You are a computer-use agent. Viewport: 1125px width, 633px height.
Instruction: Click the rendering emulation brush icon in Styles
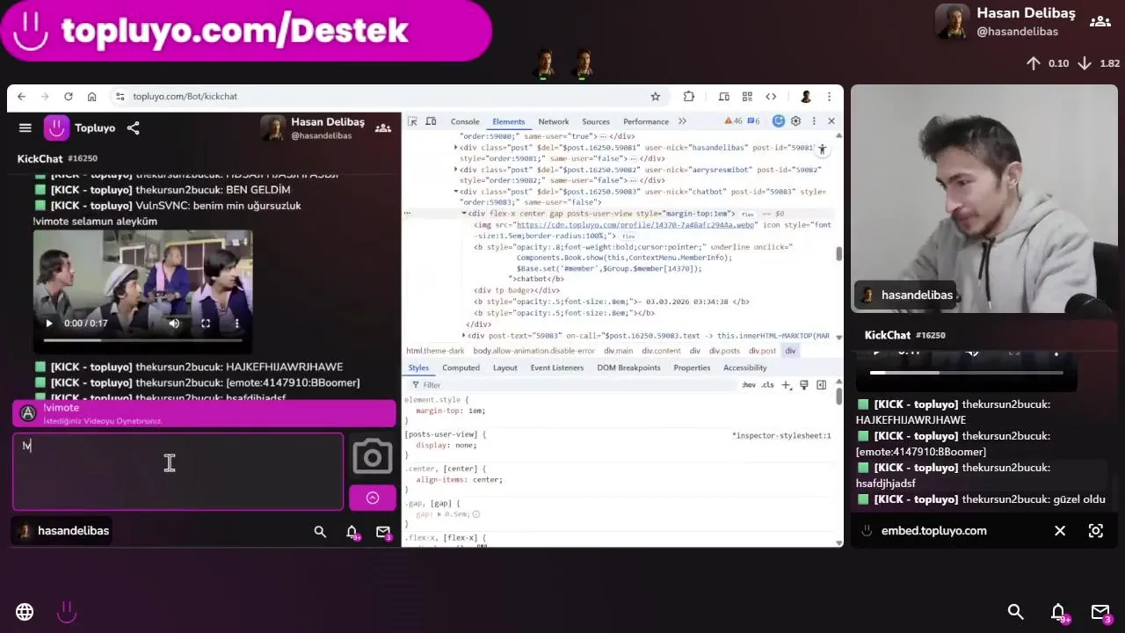click(x=803, y=385)
